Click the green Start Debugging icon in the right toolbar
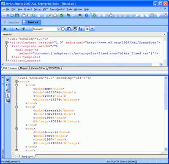 coord(94,15)
